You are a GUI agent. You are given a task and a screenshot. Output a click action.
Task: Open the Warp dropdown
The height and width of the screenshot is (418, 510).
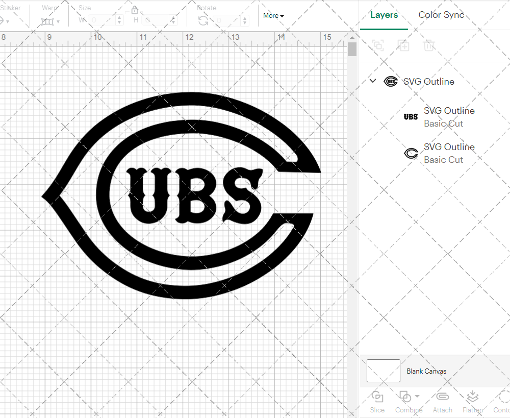point(50,21)
